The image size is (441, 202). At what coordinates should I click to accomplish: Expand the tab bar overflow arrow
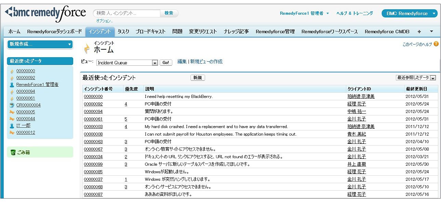click(431, 31)
